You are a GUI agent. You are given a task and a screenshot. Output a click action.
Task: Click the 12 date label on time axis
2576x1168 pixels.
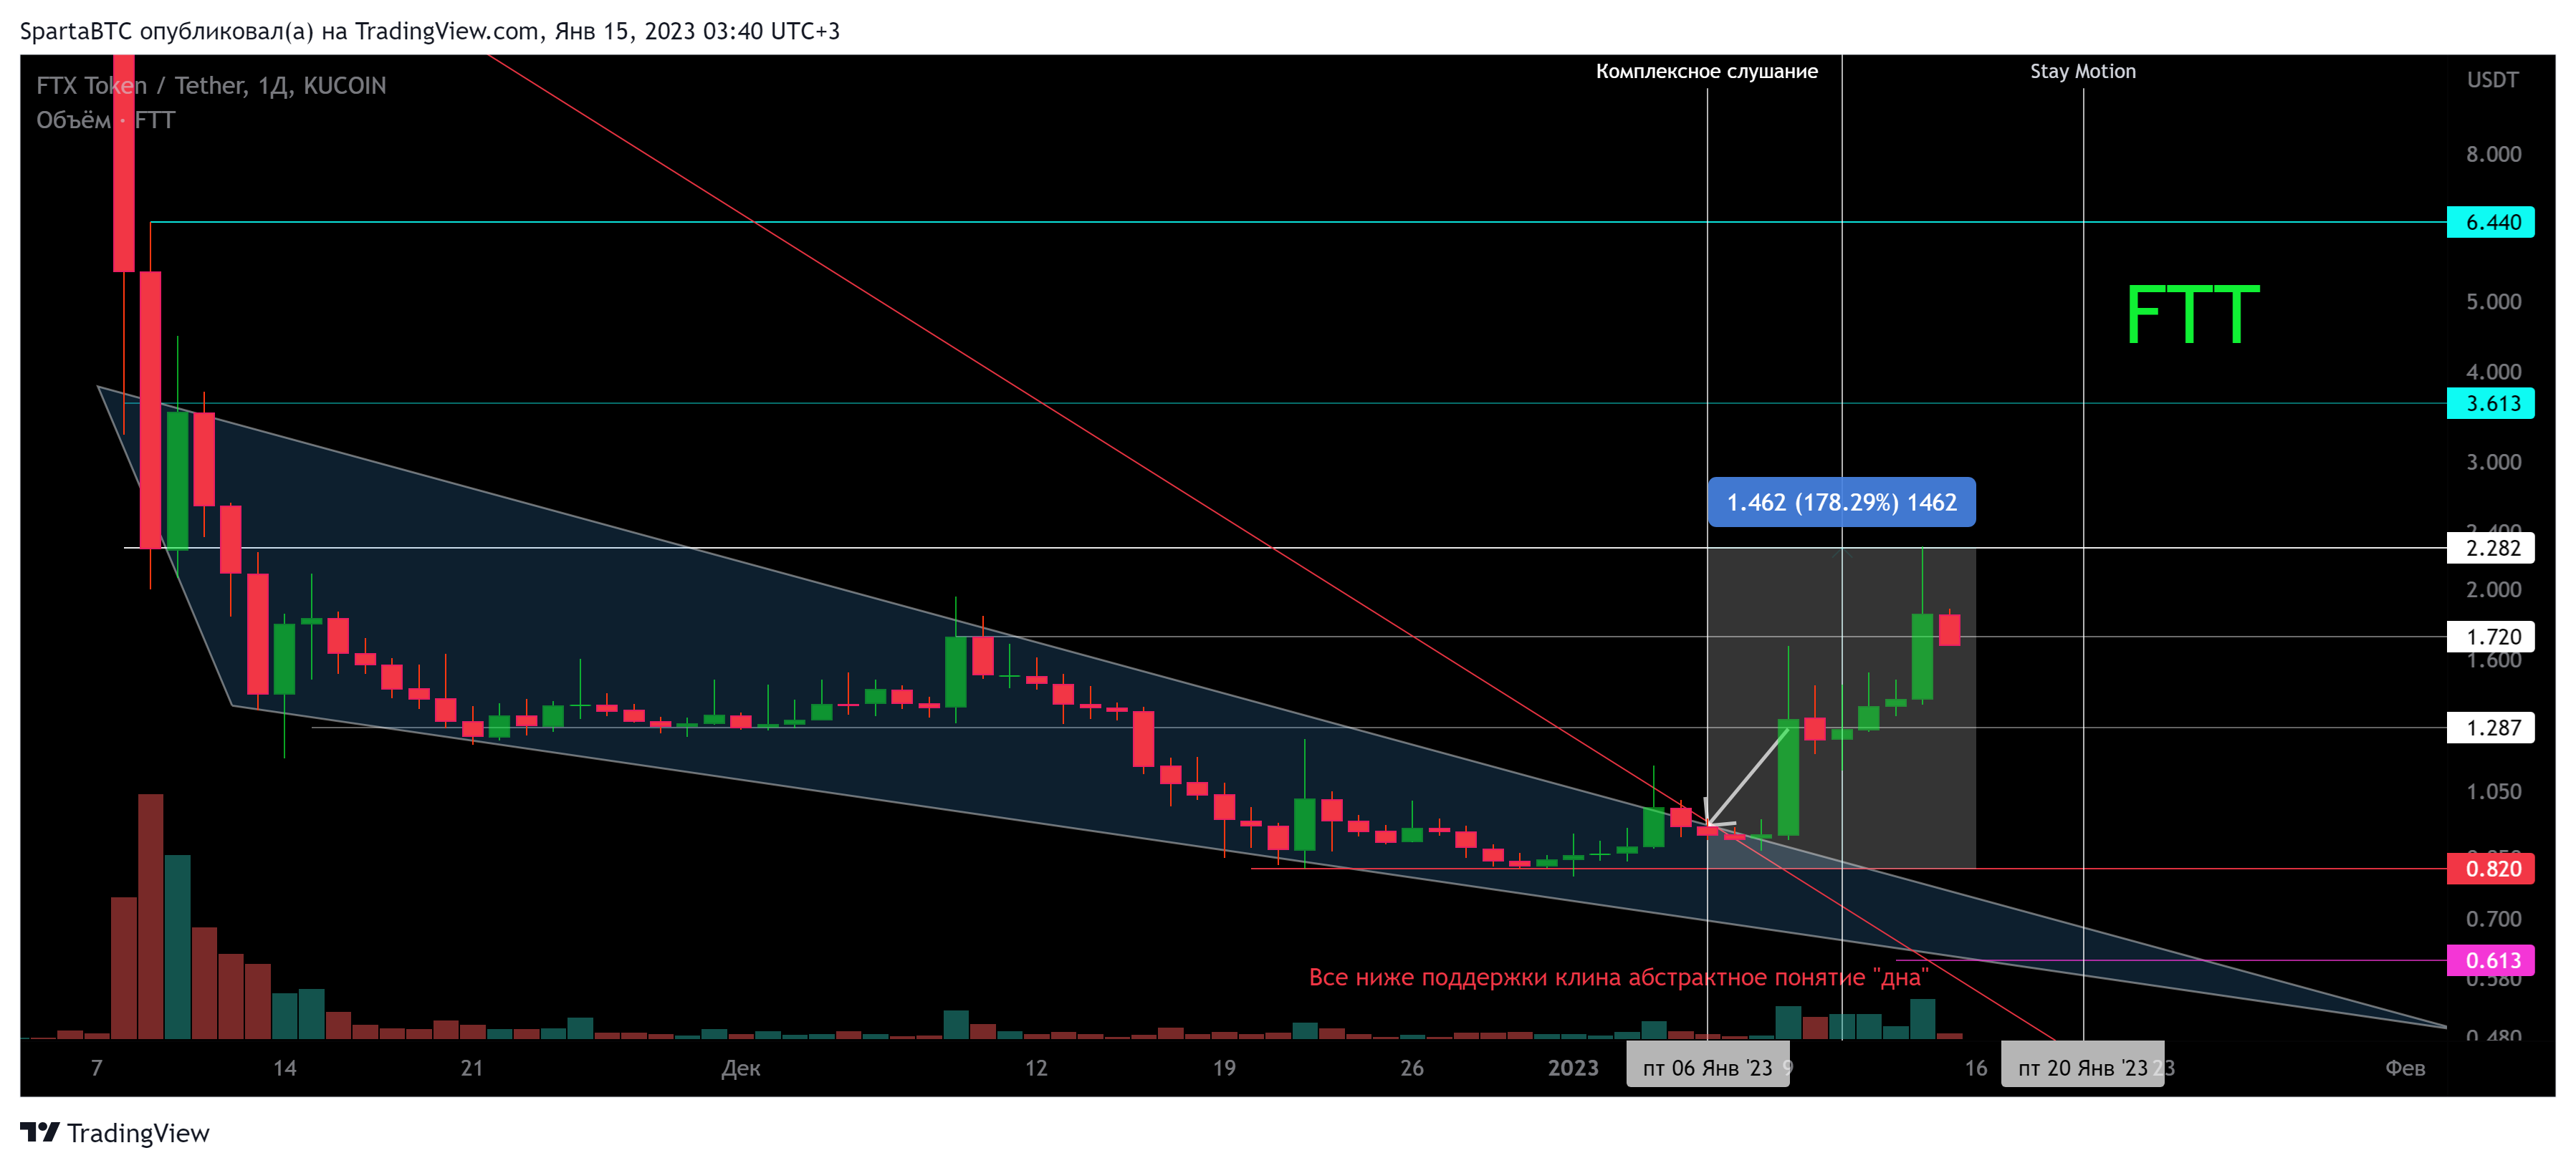1036,1068
